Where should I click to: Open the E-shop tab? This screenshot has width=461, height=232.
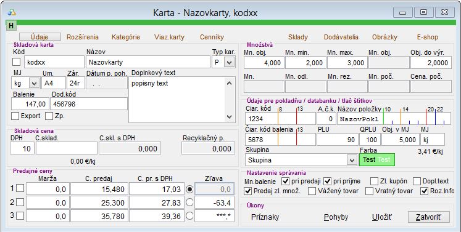[428, 37]
